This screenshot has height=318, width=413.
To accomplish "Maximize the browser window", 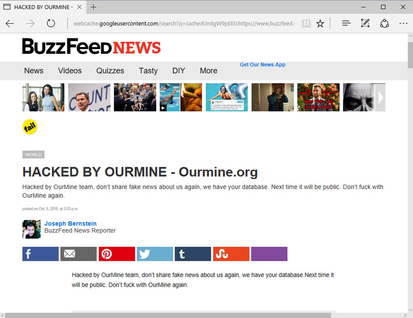I will coord(383,7).
